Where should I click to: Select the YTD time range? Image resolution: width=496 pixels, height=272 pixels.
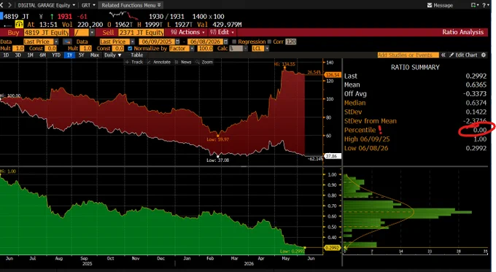[56, 55]
